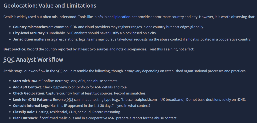Click the Start with RDAP step
This screenshot has width=257, height=123.
(26, 81)
